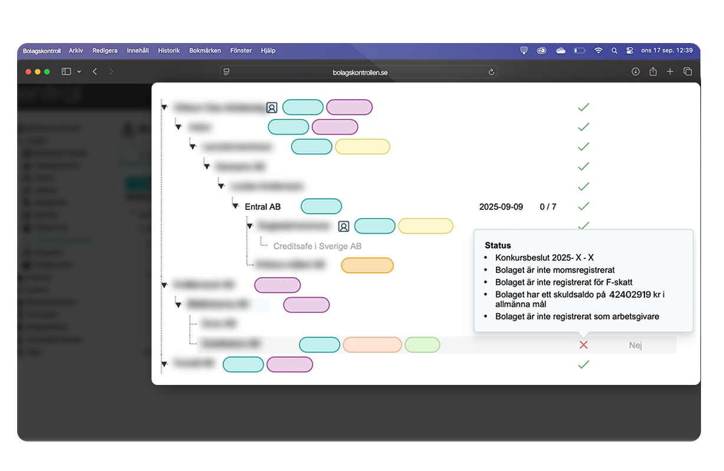Screen dimensions: 724x471
Task: Click the Safari sidebar toggle icon
Action: pos(66,72)
